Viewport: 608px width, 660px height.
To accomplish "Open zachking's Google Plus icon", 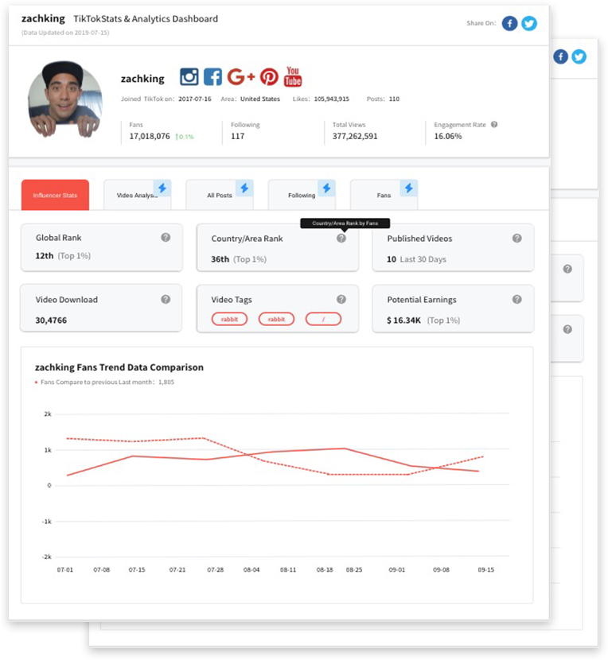I will coord(240,76).
